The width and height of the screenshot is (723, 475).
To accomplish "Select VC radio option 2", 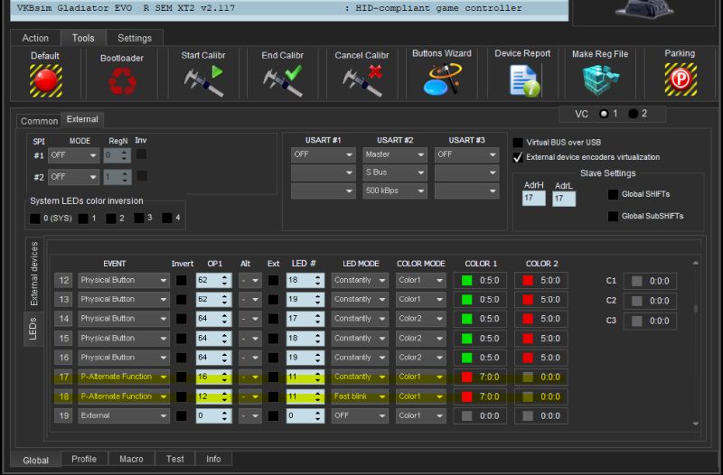I will (x=634, y=114).
